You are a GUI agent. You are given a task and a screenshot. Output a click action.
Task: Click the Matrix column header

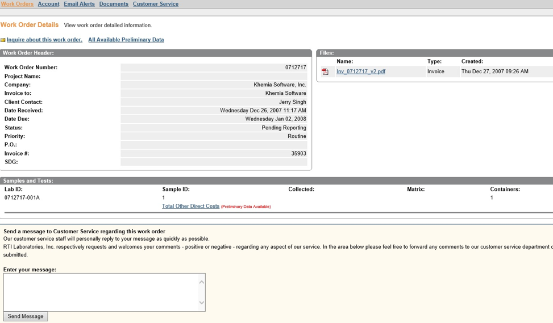coord(416,189)
